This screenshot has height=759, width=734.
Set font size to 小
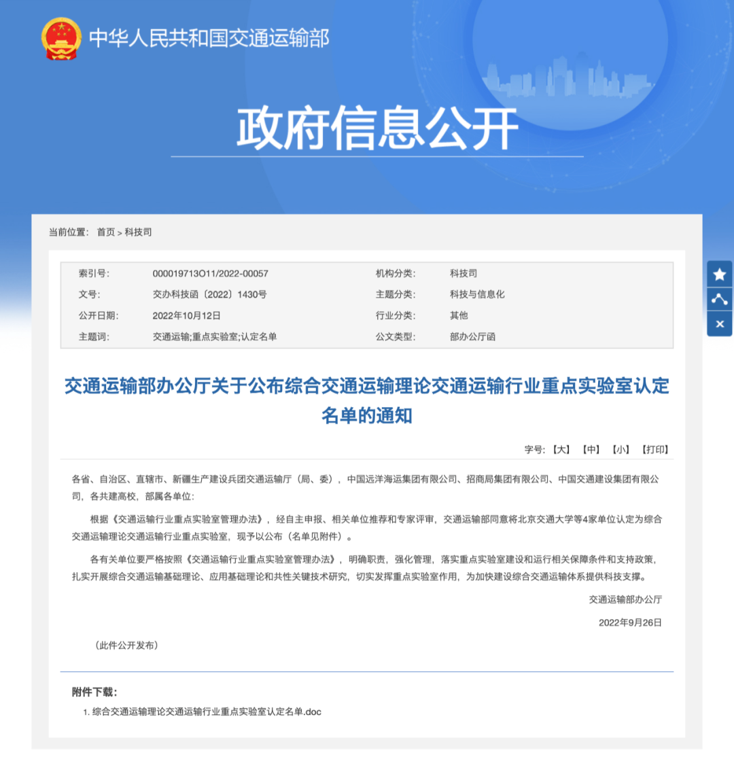621,450
